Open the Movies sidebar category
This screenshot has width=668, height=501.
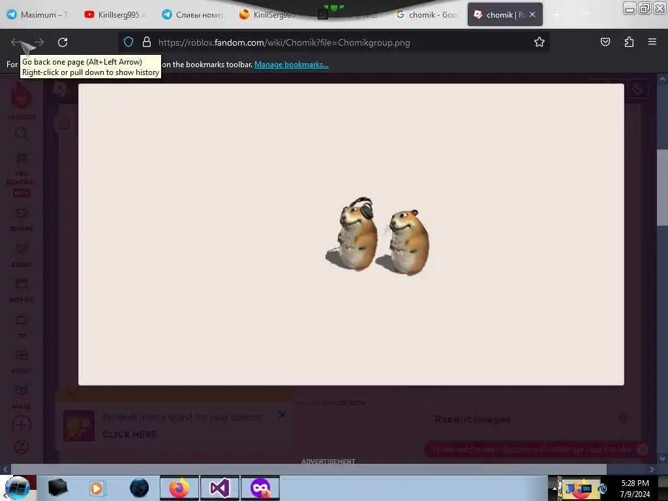coord(22,290)
